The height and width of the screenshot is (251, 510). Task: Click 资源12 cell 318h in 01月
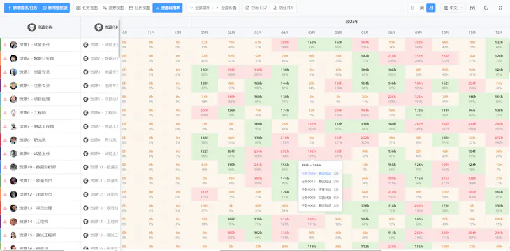point(205,194)
